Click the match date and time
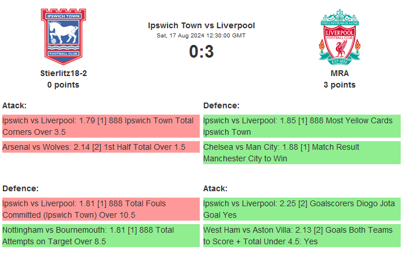The width and height of the screenshot is (403, 265). tap(201, 36)
